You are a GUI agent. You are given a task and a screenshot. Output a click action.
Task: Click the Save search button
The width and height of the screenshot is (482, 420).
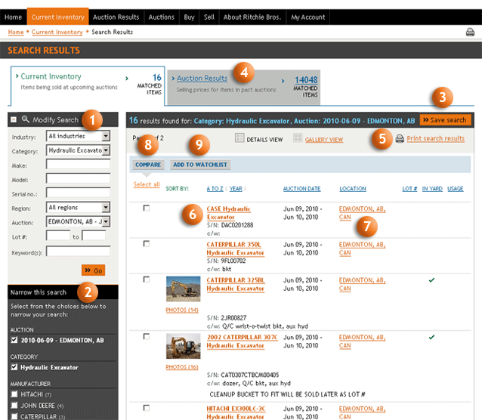coord(445,120)
